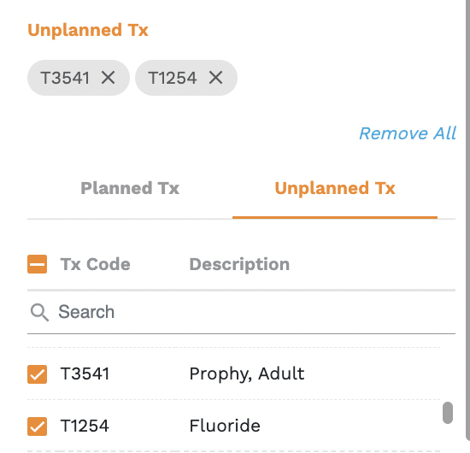This screenshot has width=470, height=453.
Task: Switch to the Planned Tx tab
Action: [130, 188]
